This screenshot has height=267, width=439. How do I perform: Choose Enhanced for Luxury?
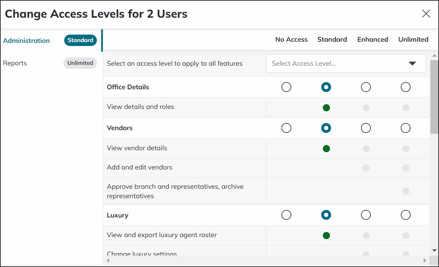366,215
